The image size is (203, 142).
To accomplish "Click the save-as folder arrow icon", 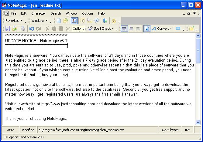I will pos(15,29).
